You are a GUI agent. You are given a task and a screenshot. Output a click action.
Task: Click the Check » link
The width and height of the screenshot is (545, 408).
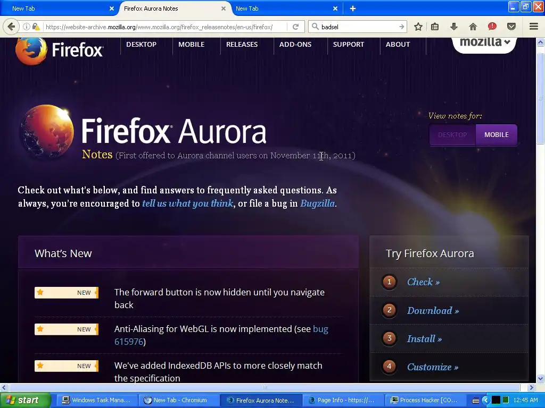[x=423, y=282]
